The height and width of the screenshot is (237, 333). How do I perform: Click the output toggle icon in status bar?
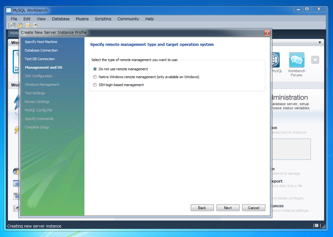coord(316,226)
